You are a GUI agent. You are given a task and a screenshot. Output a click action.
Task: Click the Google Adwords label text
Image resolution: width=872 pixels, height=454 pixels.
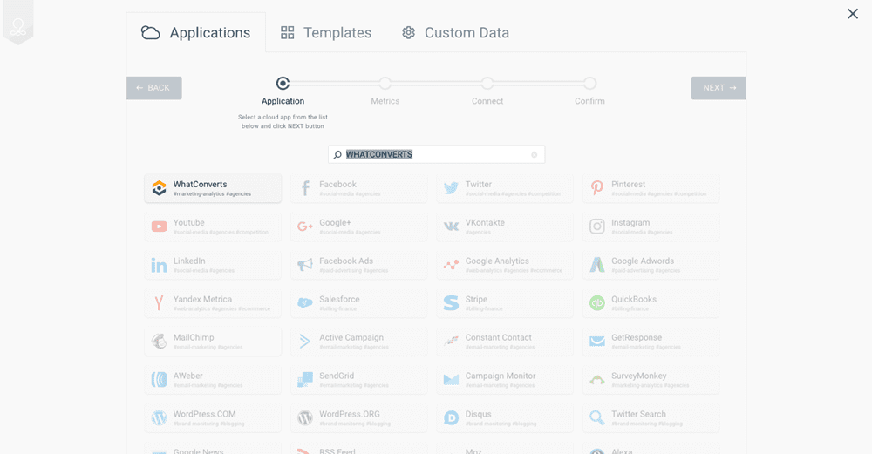pos(643,261)
